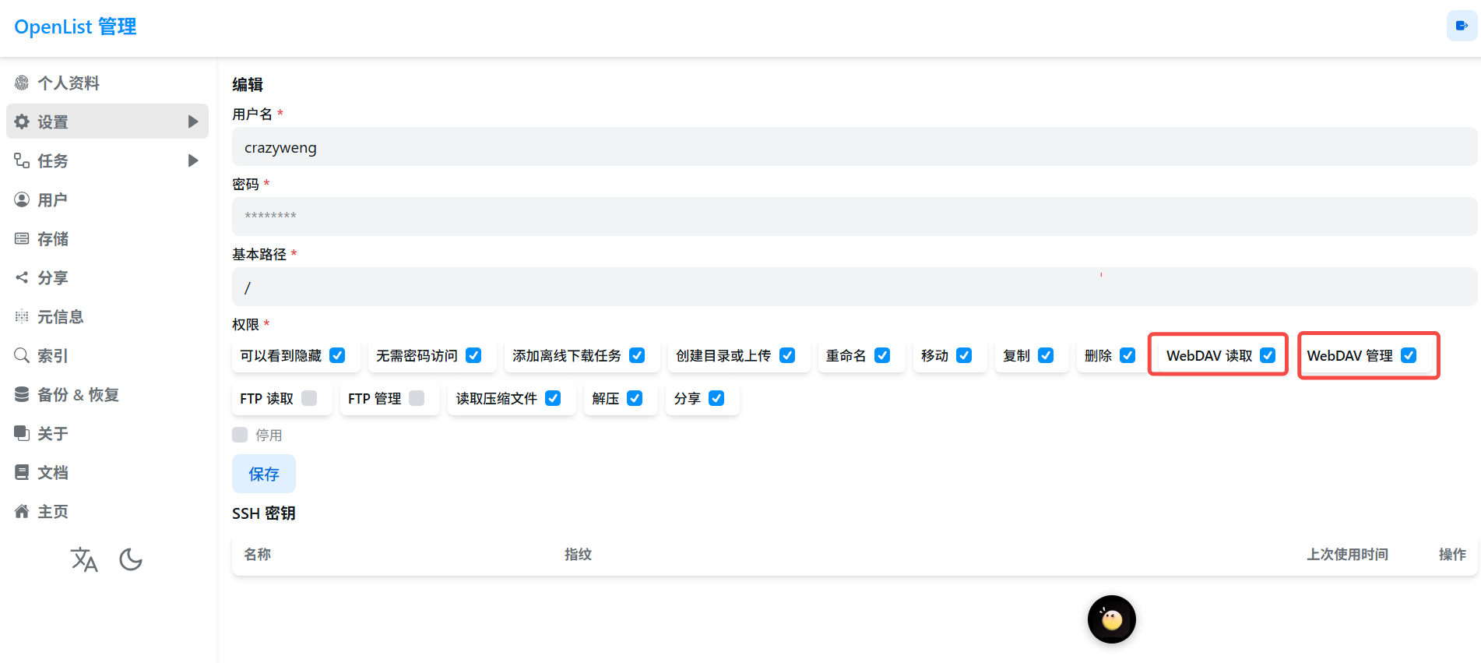Expand the 任务 submenu arrow

point(193,160)
